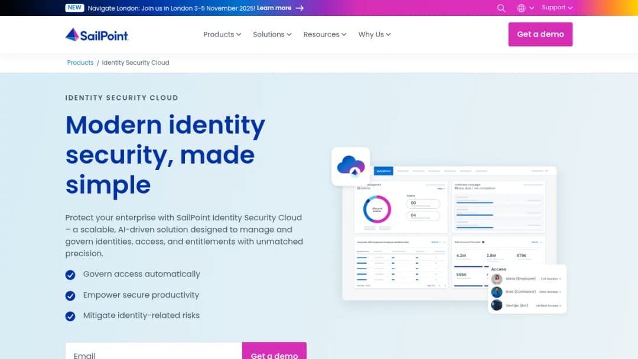This screenshot has height=359, width=638.
Task: Open View Access dropdown for Brett
Action: [550, 292]
